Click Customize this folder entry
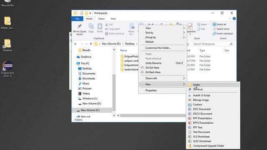 click(162, 48)
